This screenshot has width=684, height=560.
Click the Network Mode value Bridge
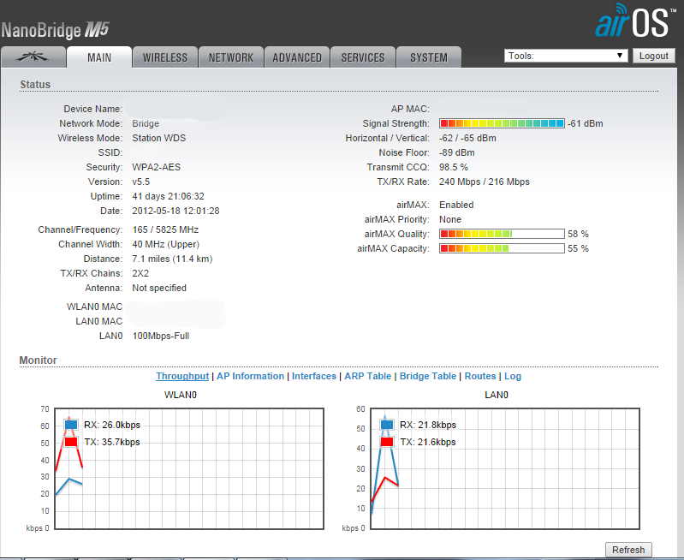click(146, 123)
